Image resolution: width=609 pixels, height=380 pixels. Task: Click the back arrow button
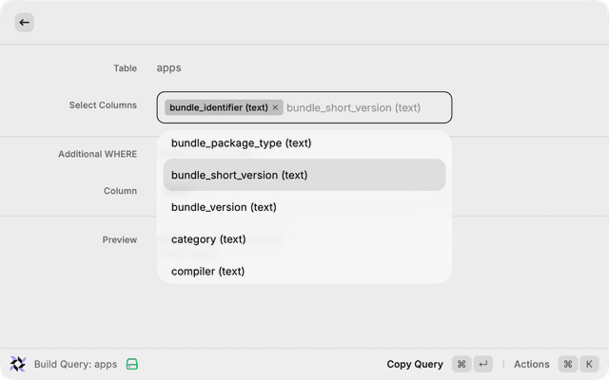point(24,22)
